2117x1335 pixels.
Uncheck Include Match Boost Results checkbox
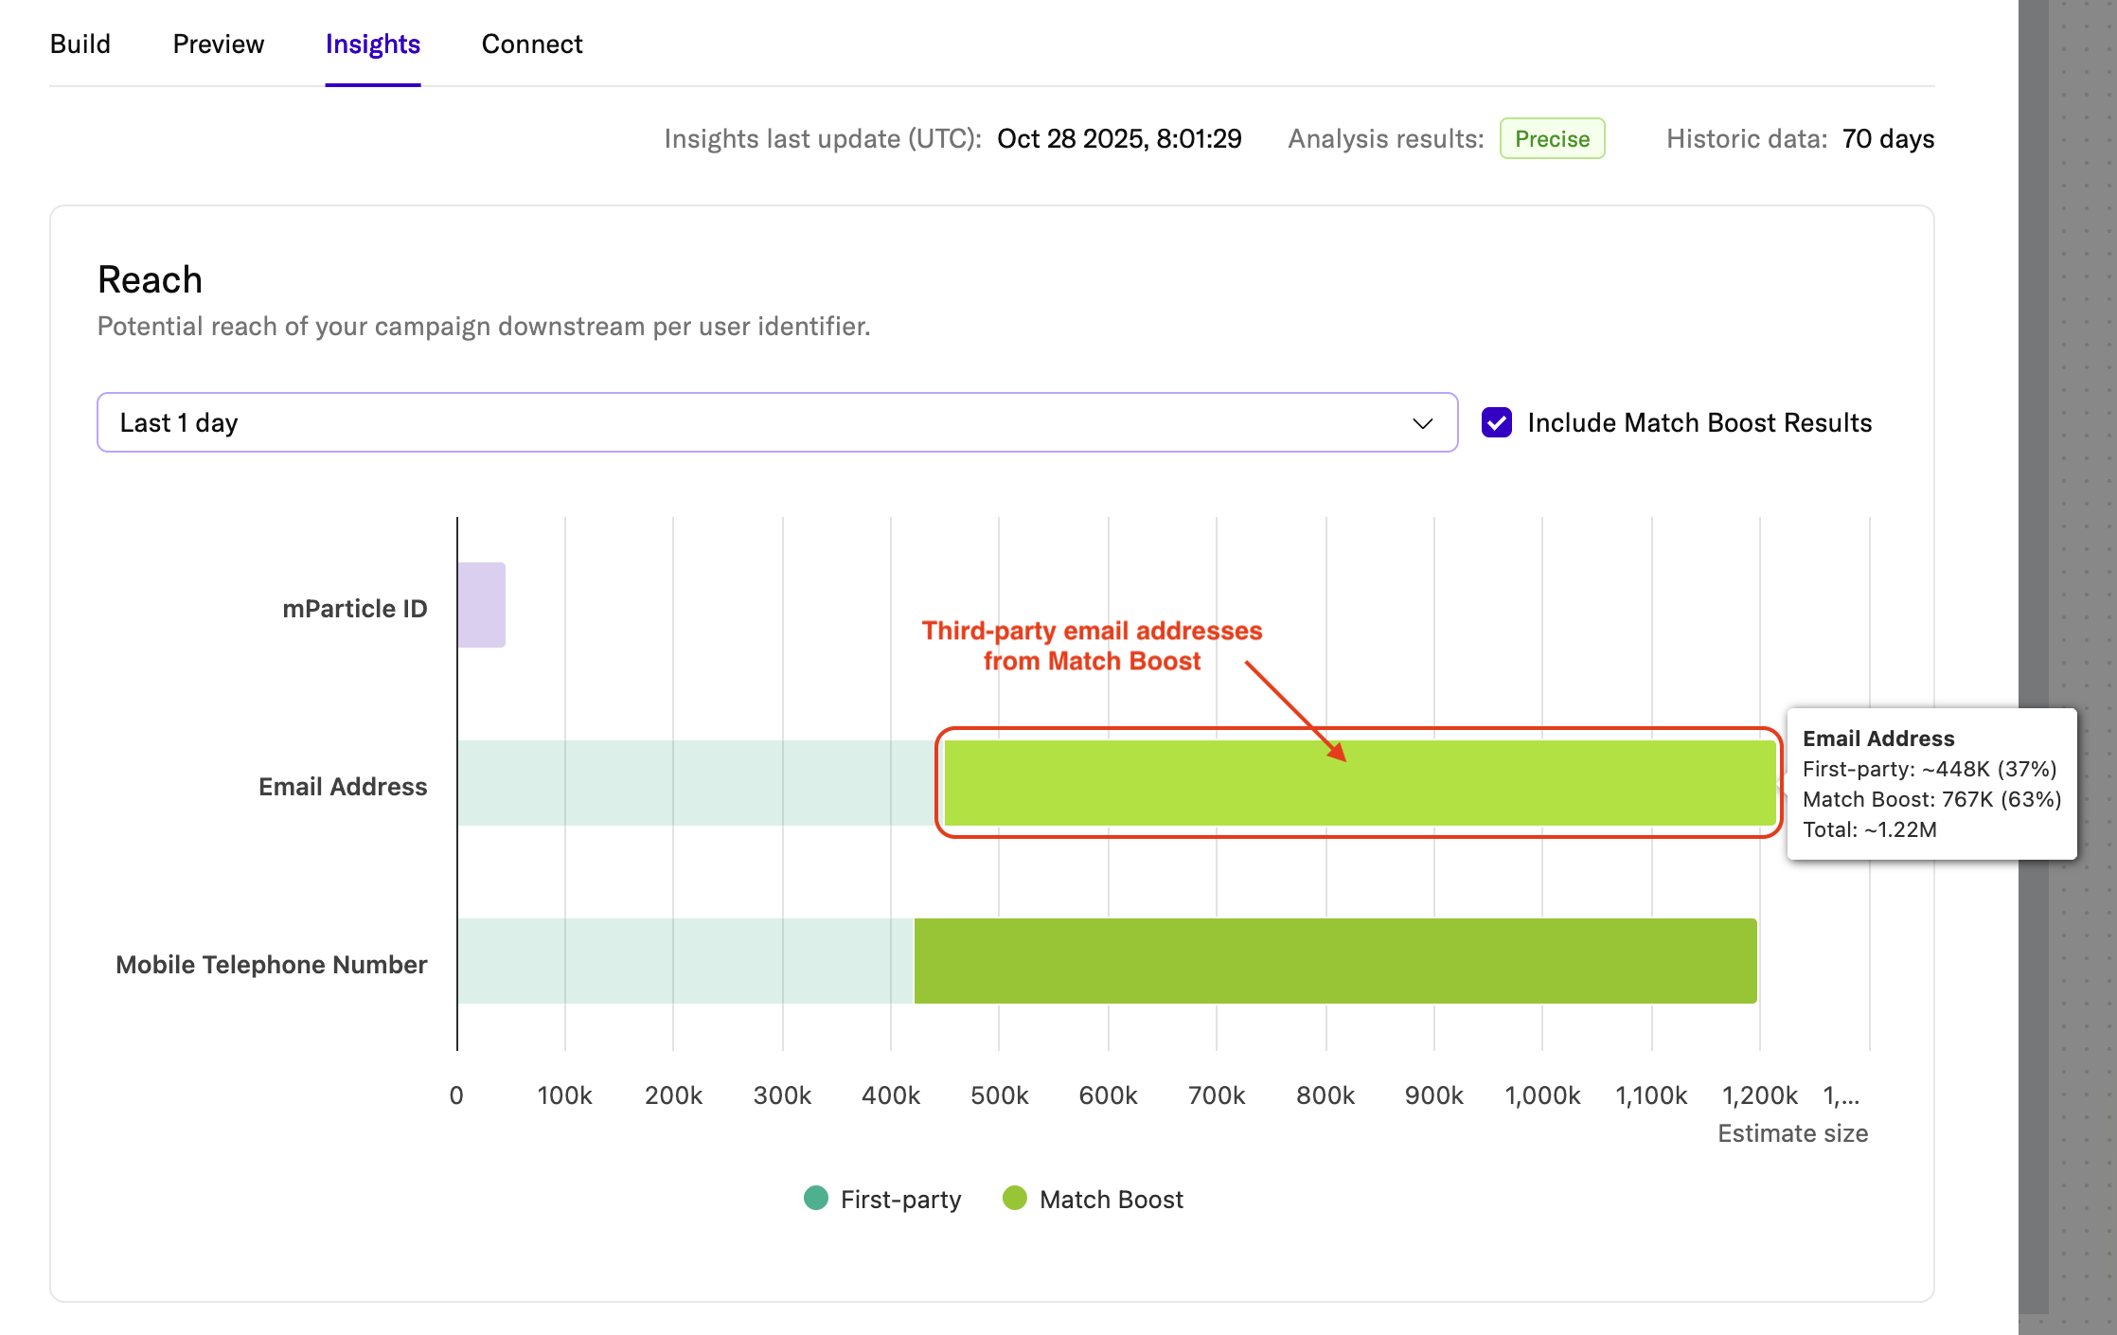[x=1497, y=422]
